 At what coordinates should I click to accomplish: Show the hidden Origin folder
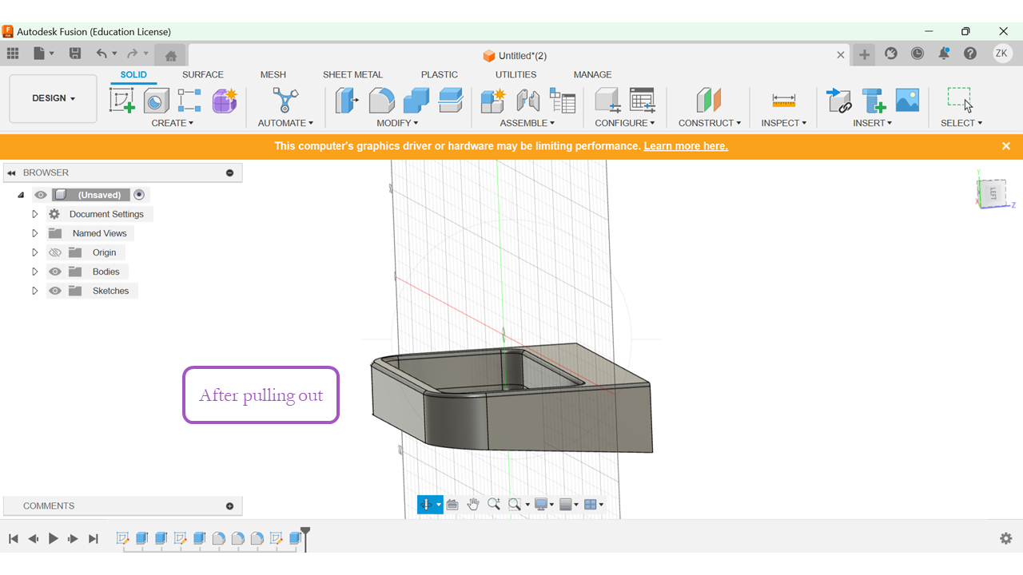click(55, 252)
